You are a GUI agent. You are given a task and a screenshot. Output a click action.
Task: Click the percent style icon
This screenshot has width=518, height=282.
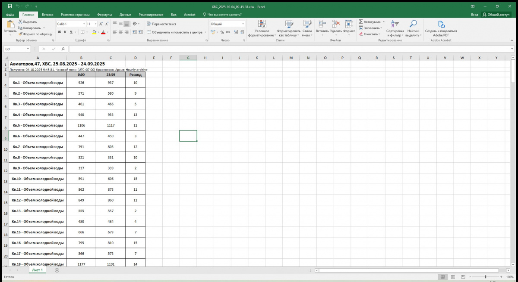click(x=222, y=32)
